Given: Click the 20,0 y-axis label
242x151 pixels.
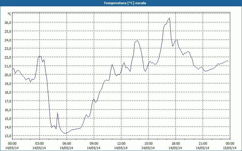Looking at the screenshot, I should tap(8, 75).
